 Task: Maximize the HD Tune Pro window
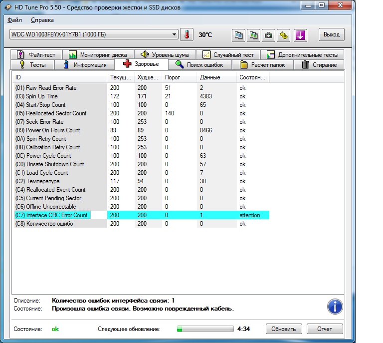(322, 5)
